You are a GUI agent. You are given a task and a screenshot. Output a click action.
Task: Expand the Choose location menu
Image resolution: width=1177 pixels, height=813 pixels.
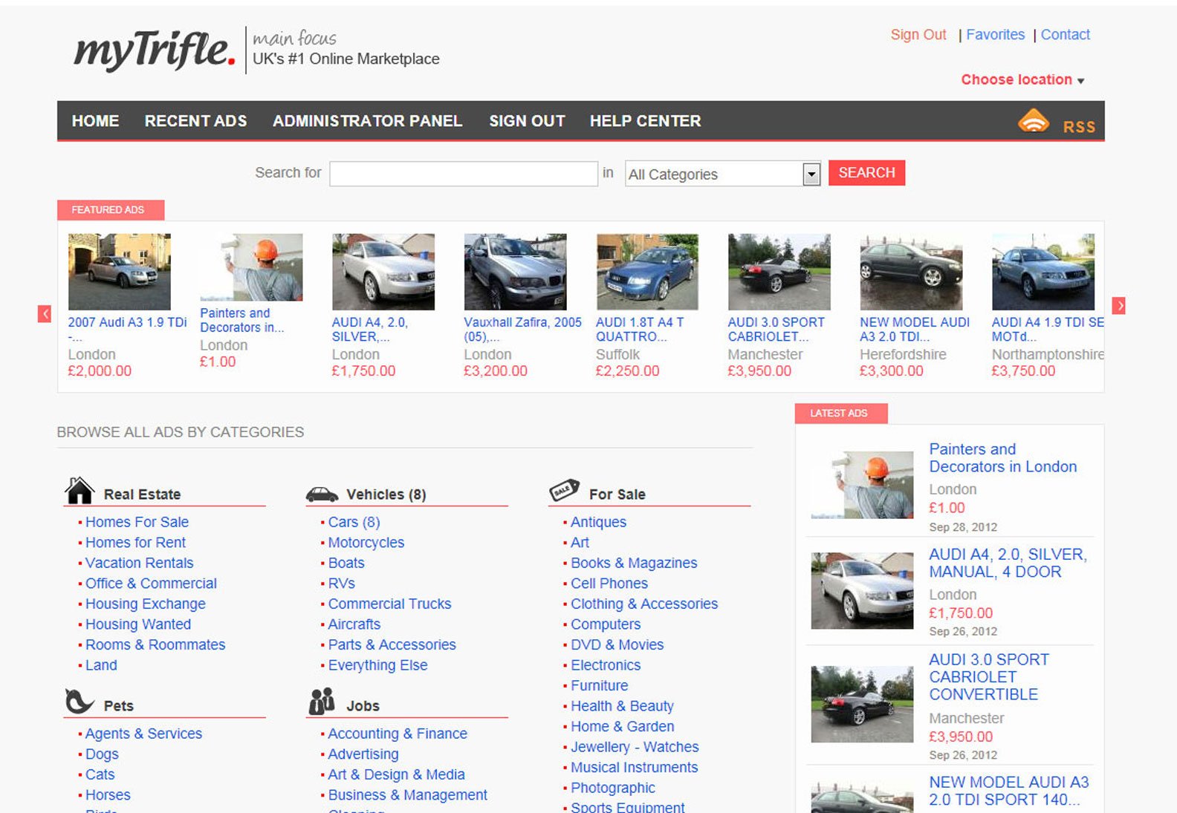pyautogui.click(x=1022, y=79)
